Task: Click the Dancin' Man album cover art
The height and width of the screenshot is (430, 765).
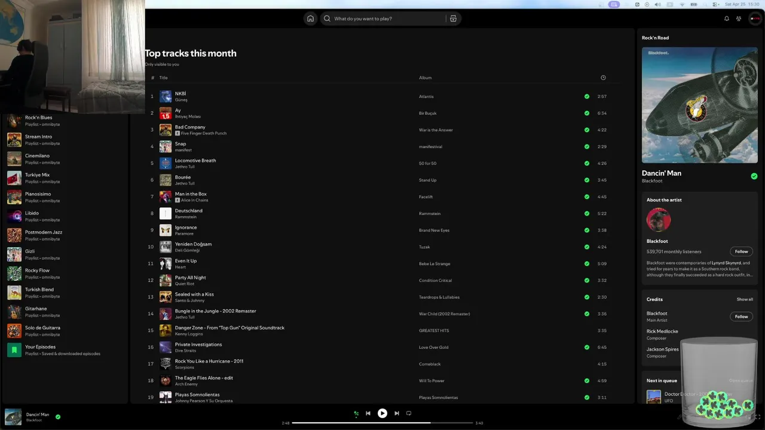Action: point(700,105)
